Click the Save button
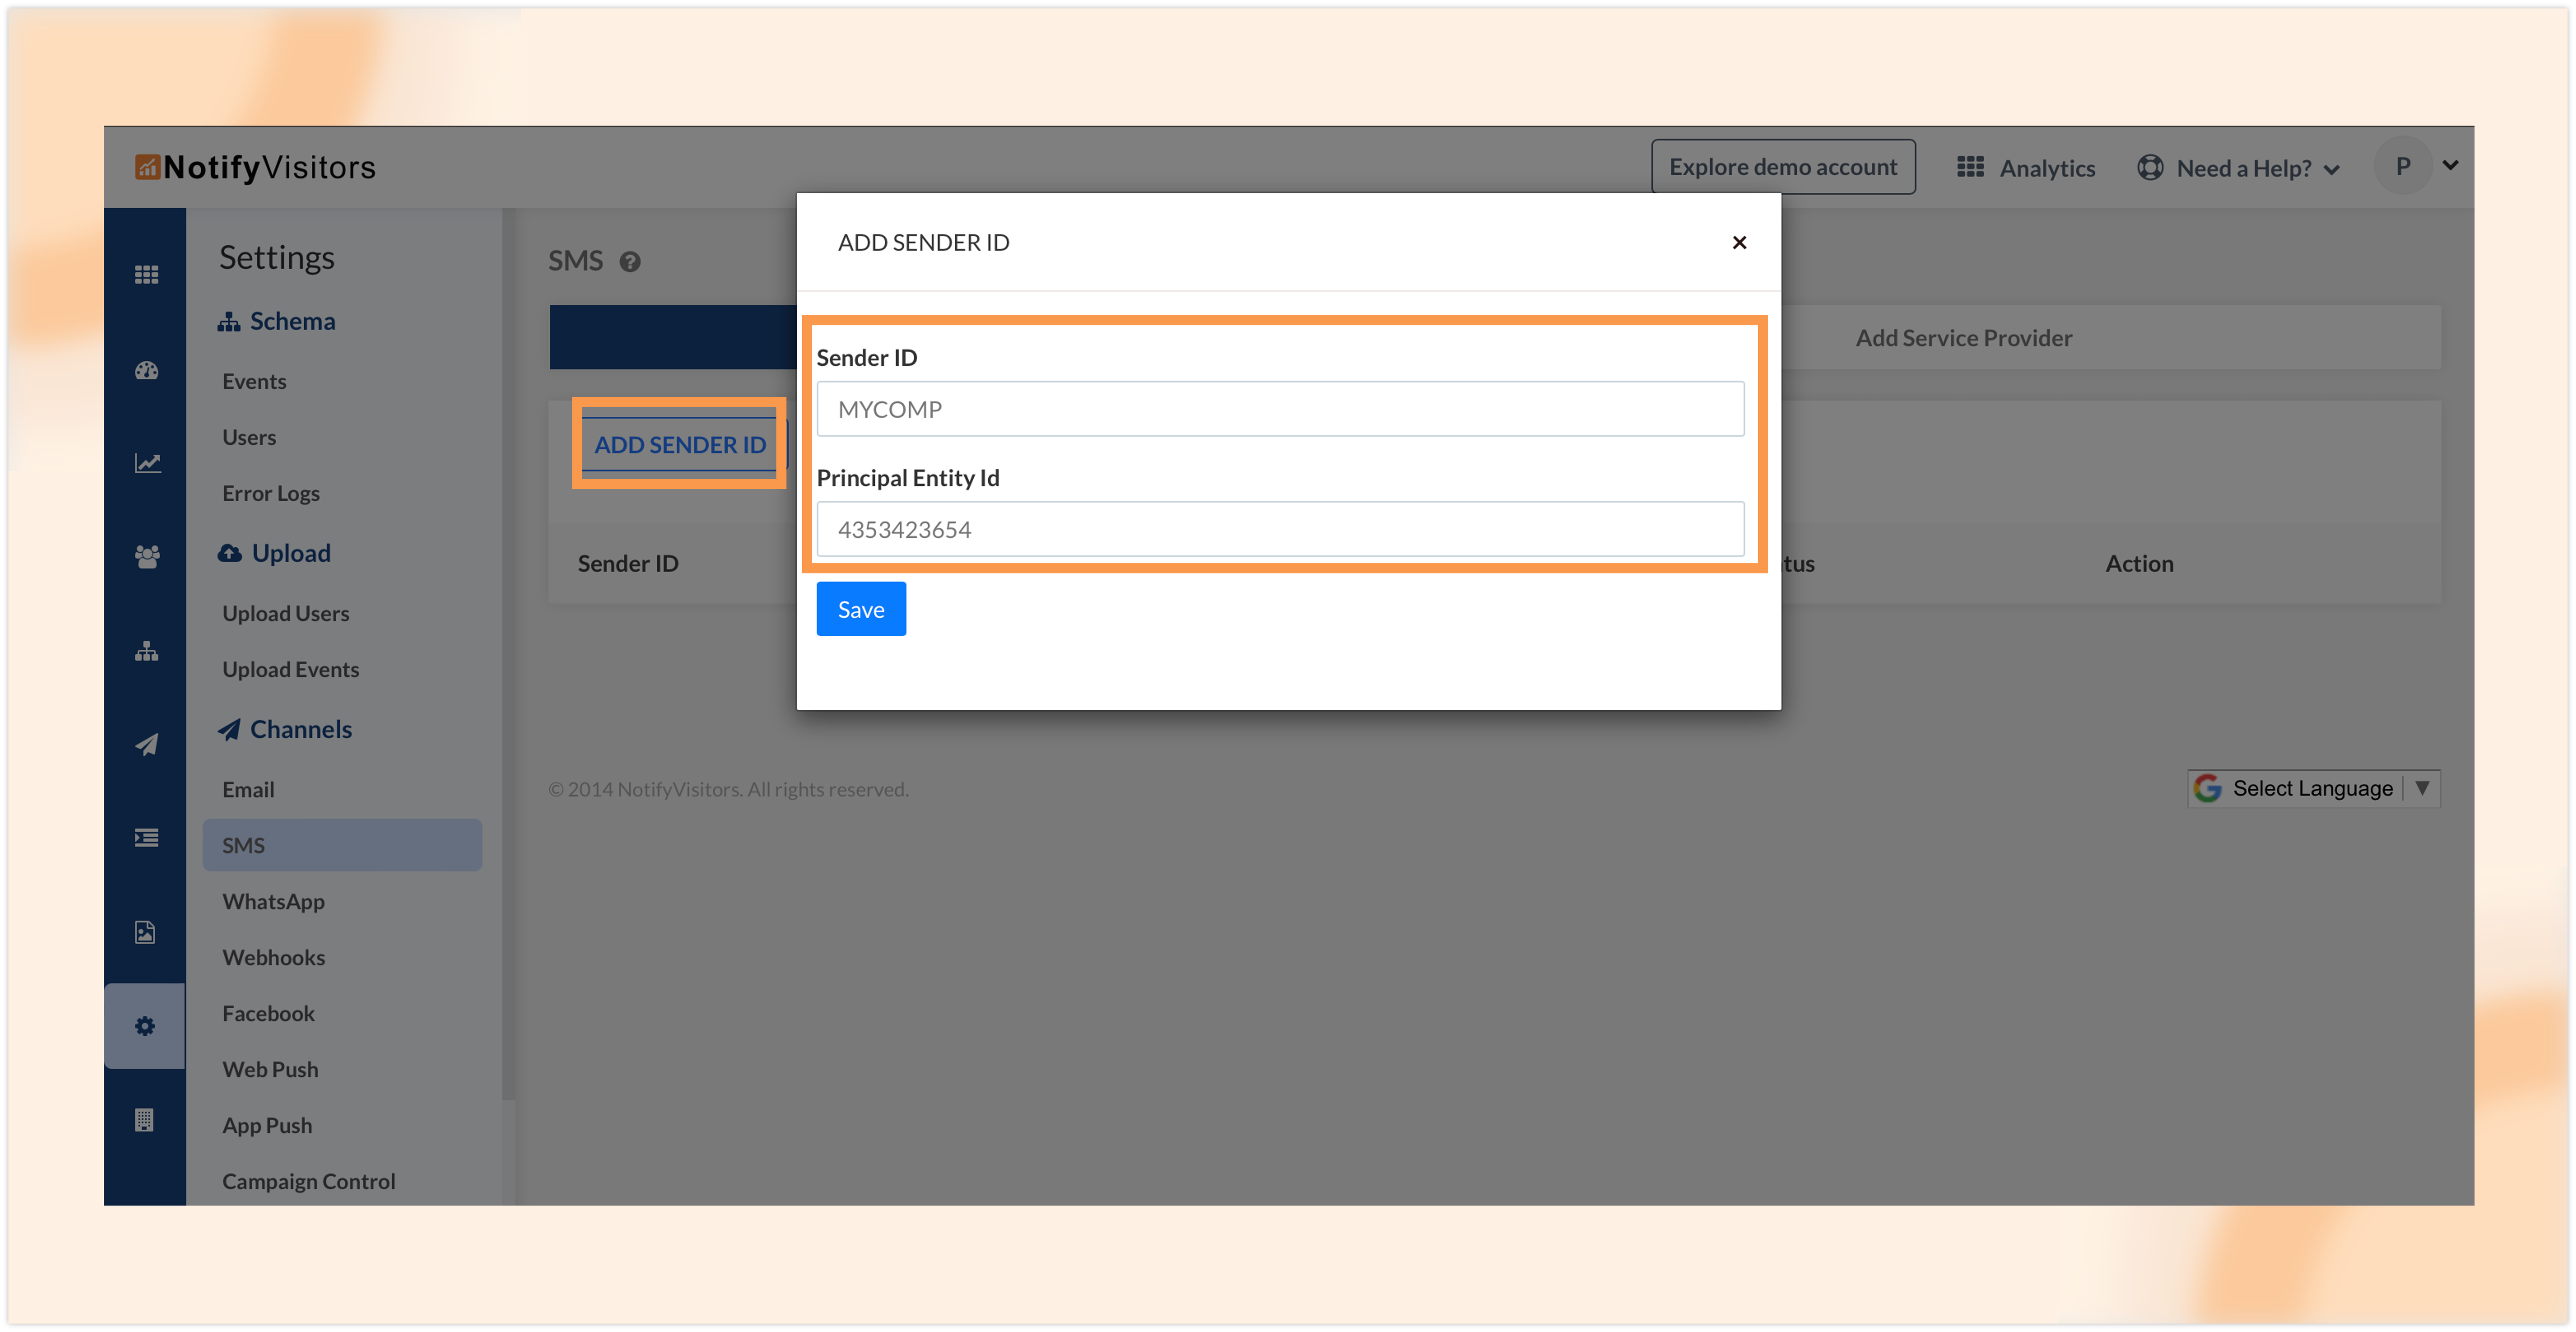 pyautogui.click(x=860, y=609)
